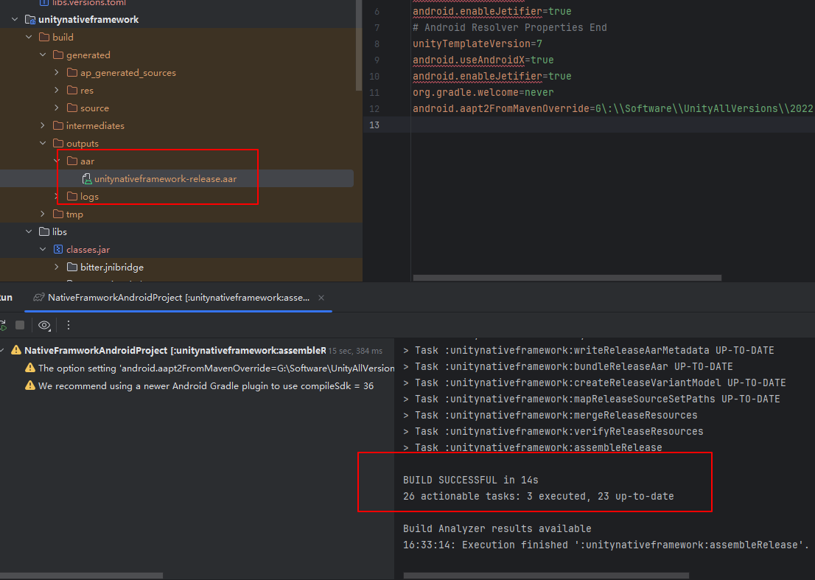This screenshot has width=815, height=580.
Task: Click the unitynativeframework module icon
Action: click(30, 20)
